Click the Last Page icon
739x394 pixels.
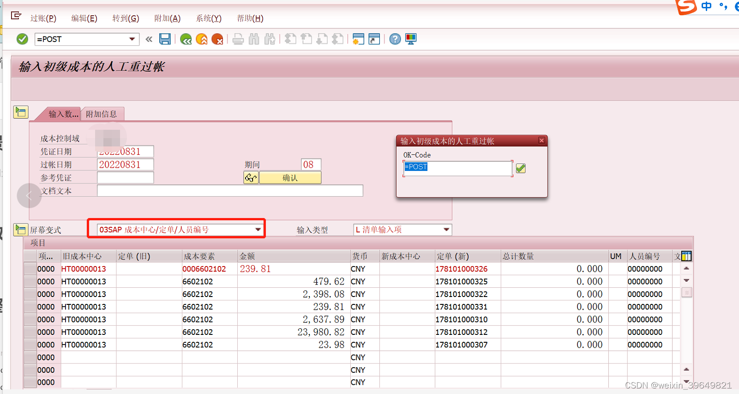tap(338, 39)
